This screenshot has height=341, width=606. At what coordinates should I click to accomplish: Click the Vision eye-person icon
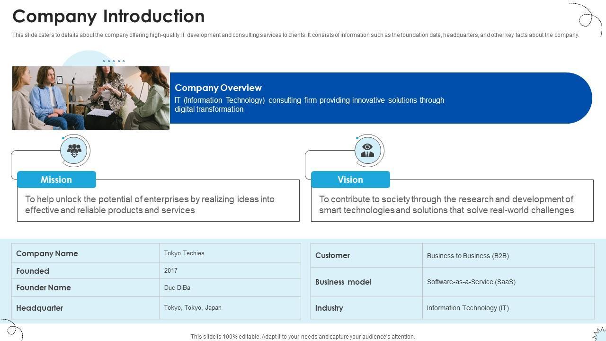pyautogui.click(x=367, y=151)
